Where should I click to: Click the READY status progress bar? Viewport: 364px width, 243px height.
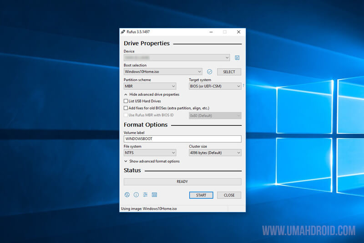[182, 181]
